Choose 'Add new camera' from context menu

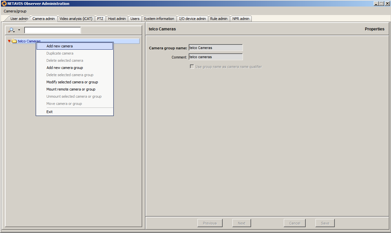pyautogui.click(x=59, y=46)
